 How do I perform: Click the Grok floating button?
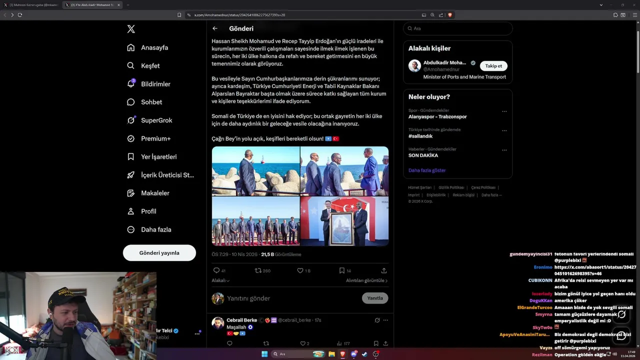coord(621,314)
